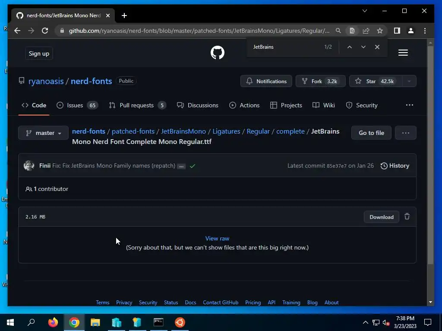
Task: Open the more repo tabs ellipsis
Action: [x=409, y=105]
